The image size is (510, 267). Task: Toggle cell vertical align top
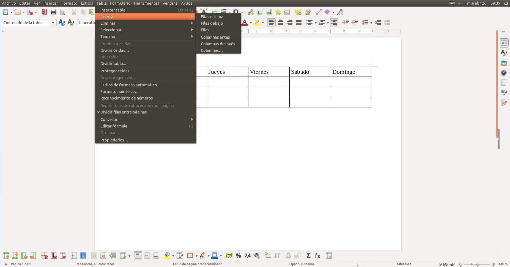click(x=138, y=256)
